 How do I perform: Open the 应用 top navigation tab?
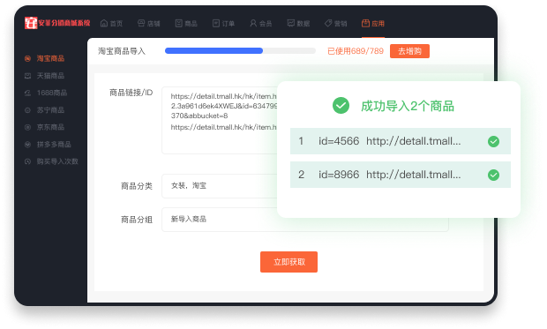[373, 24]
